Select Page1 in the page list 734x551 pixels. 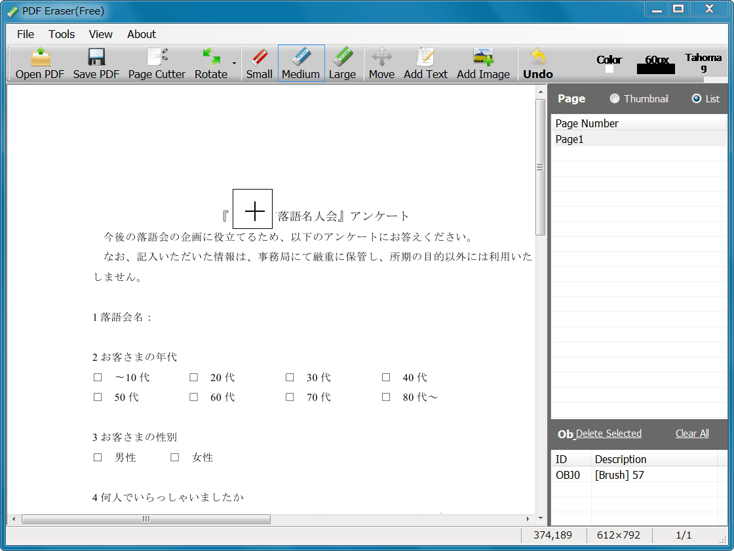tap(638, 139)
